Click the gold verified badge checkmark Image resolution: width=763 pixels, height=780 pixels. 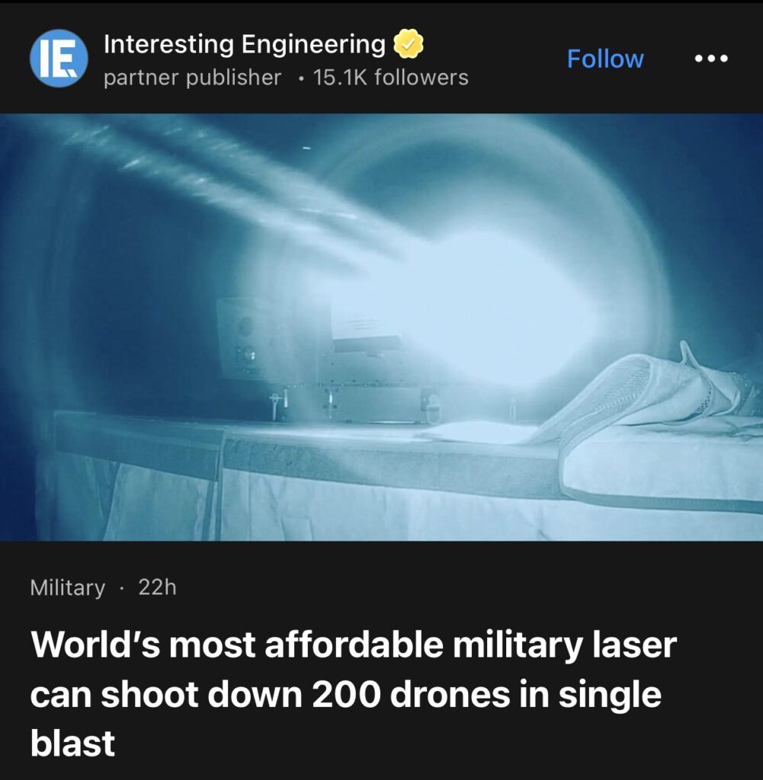(408, 43)
